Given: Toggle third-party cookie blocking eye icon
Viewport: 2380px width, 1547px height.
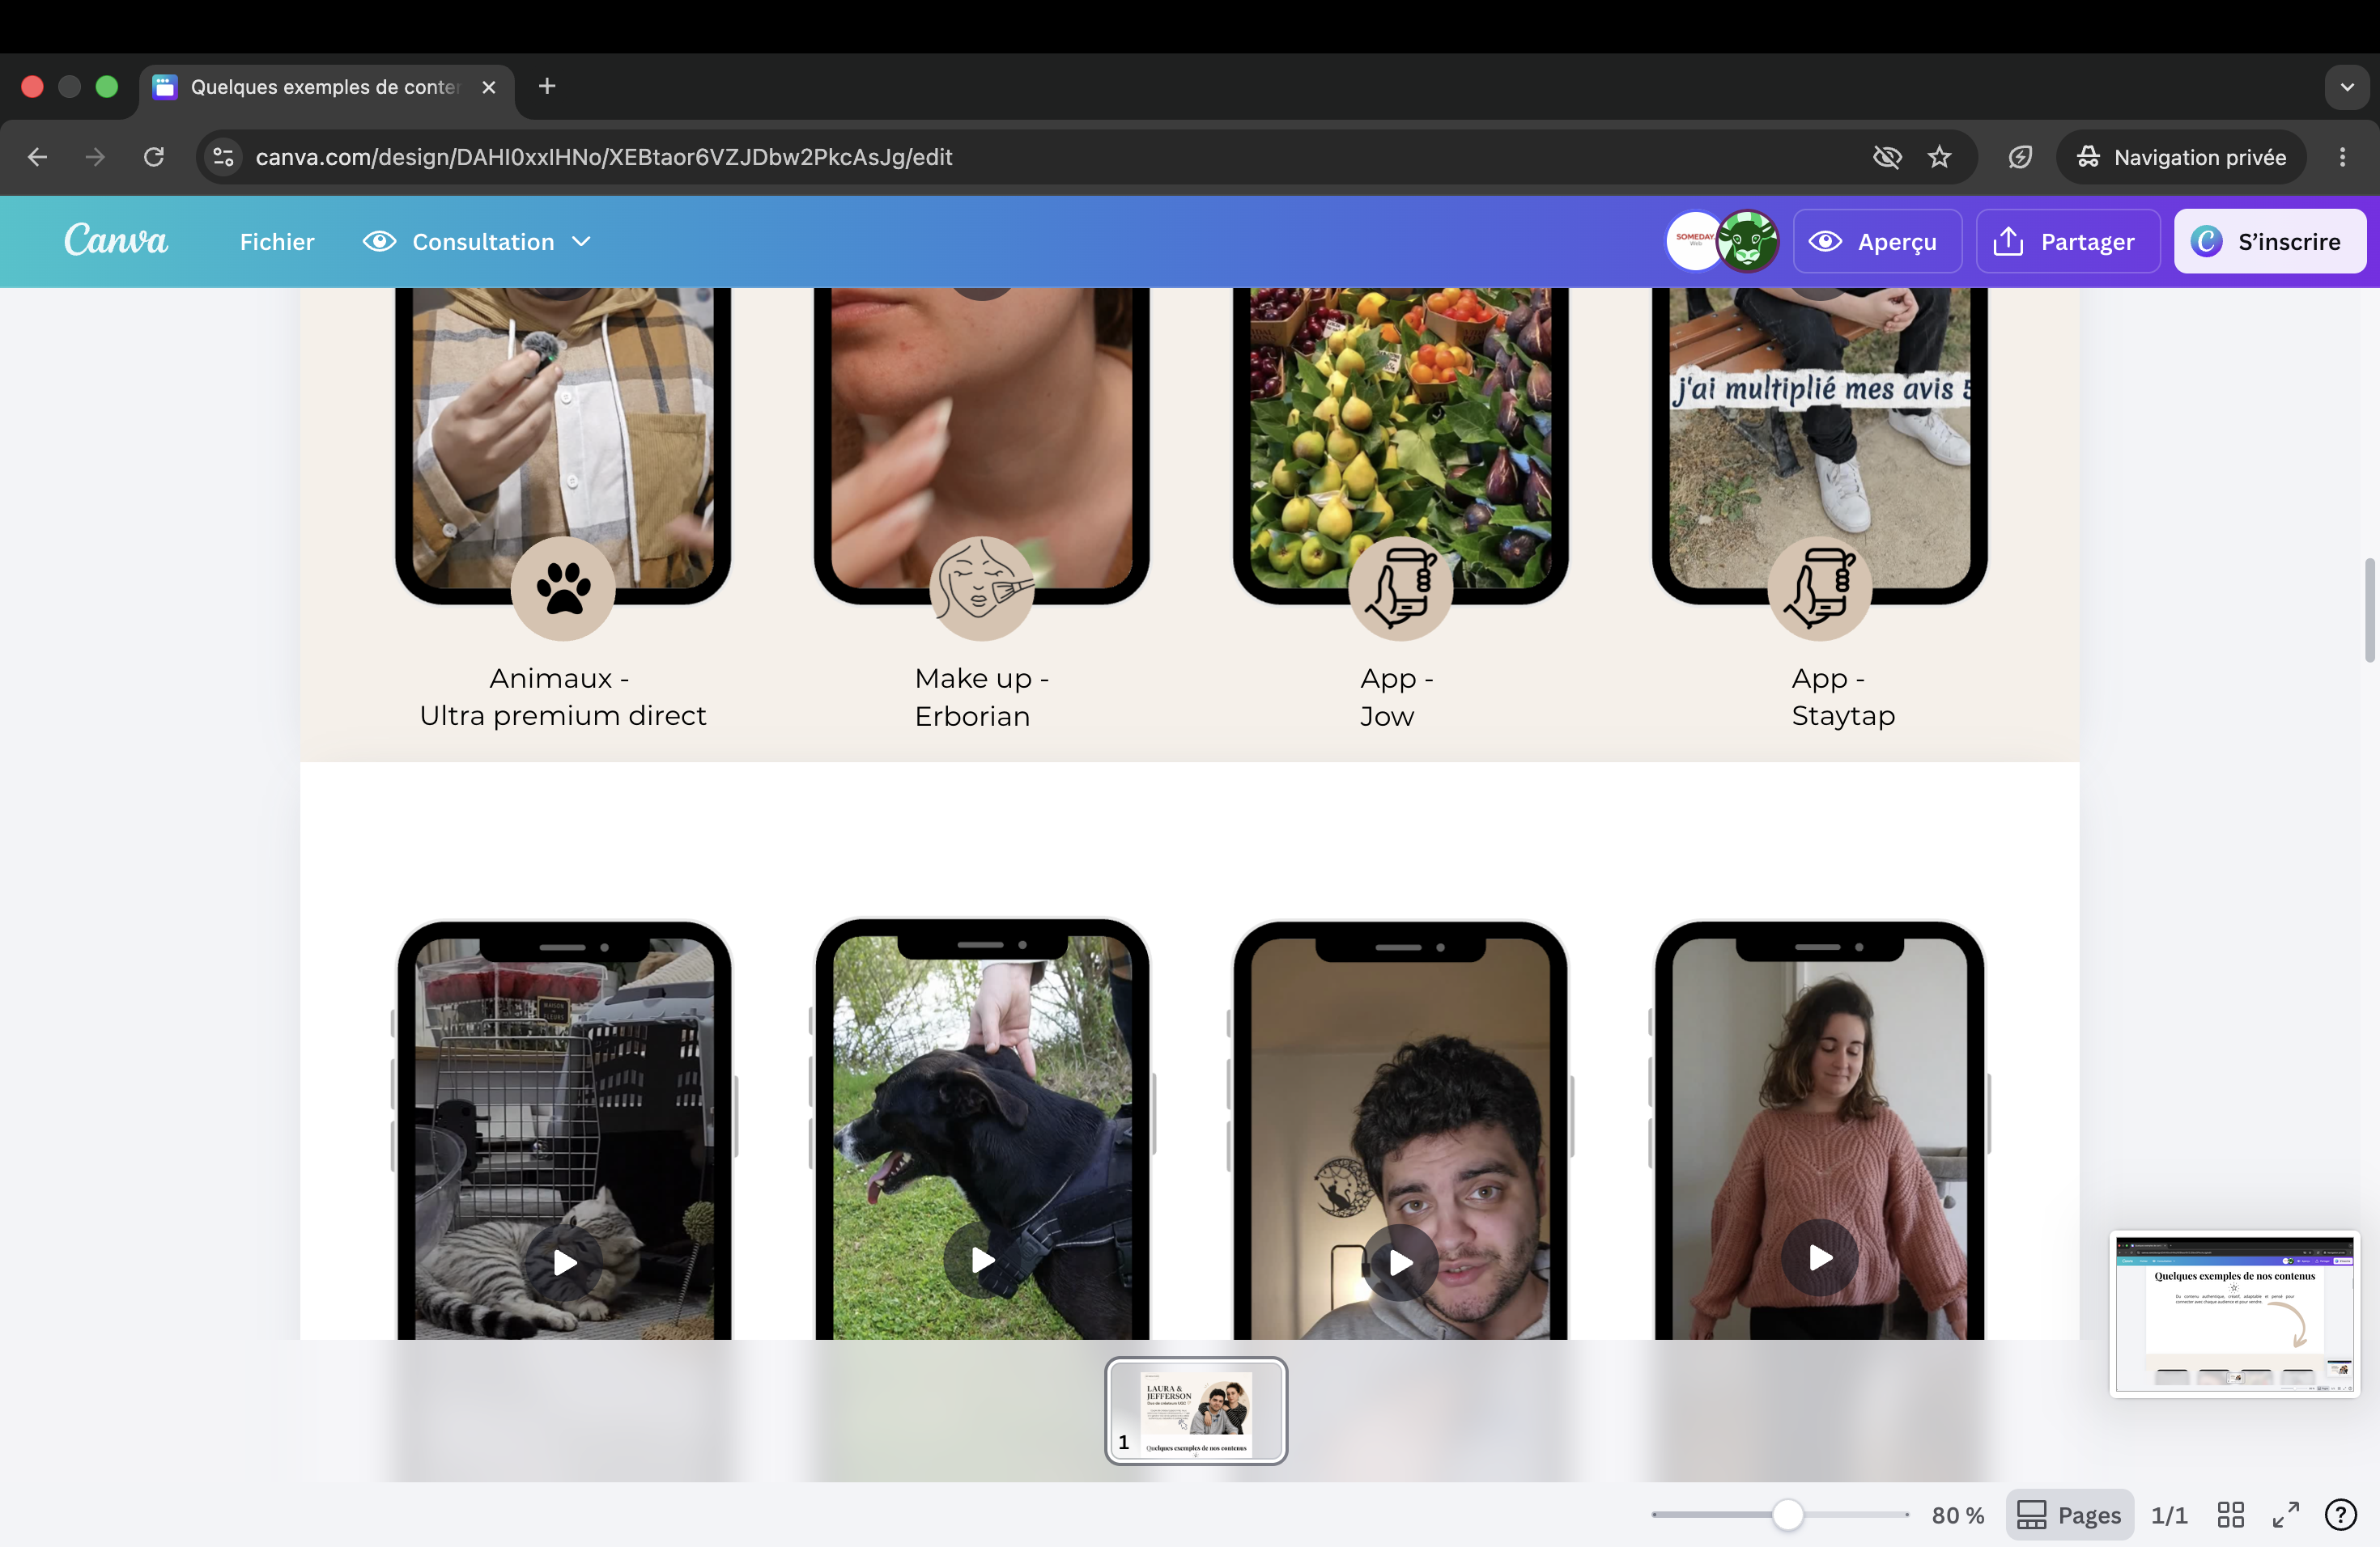Looking at the screenshot, I should pos(1887,157).
